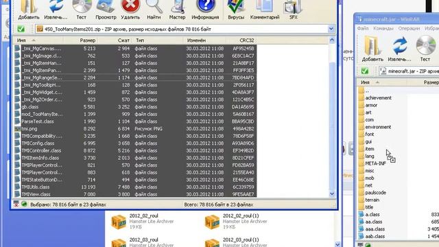Sort by Сжат column header
This screenshot has width=439, height=247.
[115, 40]
